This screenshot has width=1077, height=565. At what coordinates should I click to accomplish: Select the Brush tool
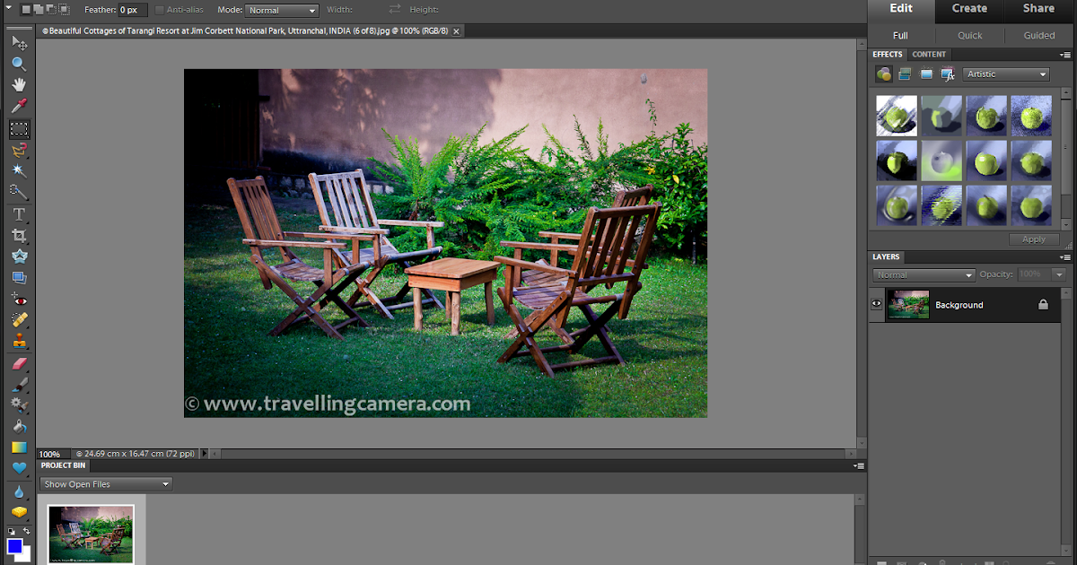click(x=19, y=385)
